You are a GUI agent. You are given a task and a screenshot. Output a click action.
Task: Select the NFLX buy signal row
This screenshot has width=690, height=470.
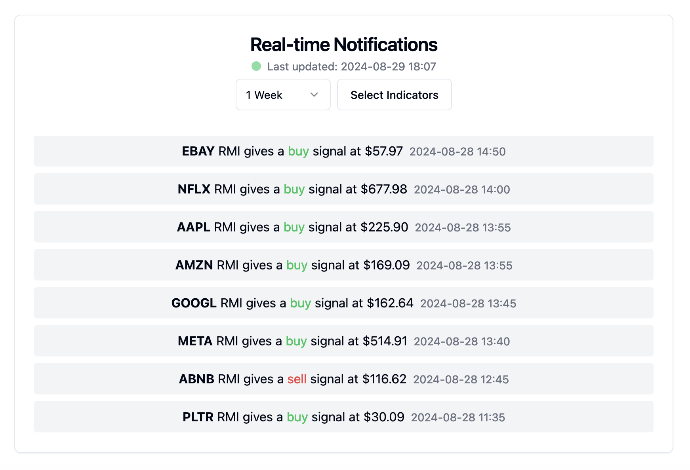pos(344,189)
